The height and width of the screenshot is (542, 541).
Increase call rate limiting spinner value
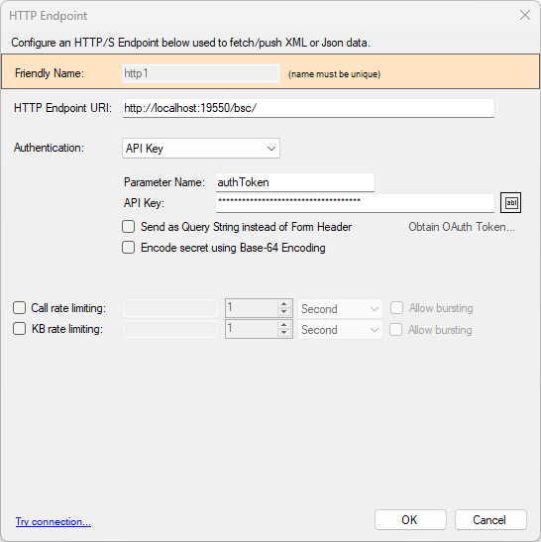point(283,304)
